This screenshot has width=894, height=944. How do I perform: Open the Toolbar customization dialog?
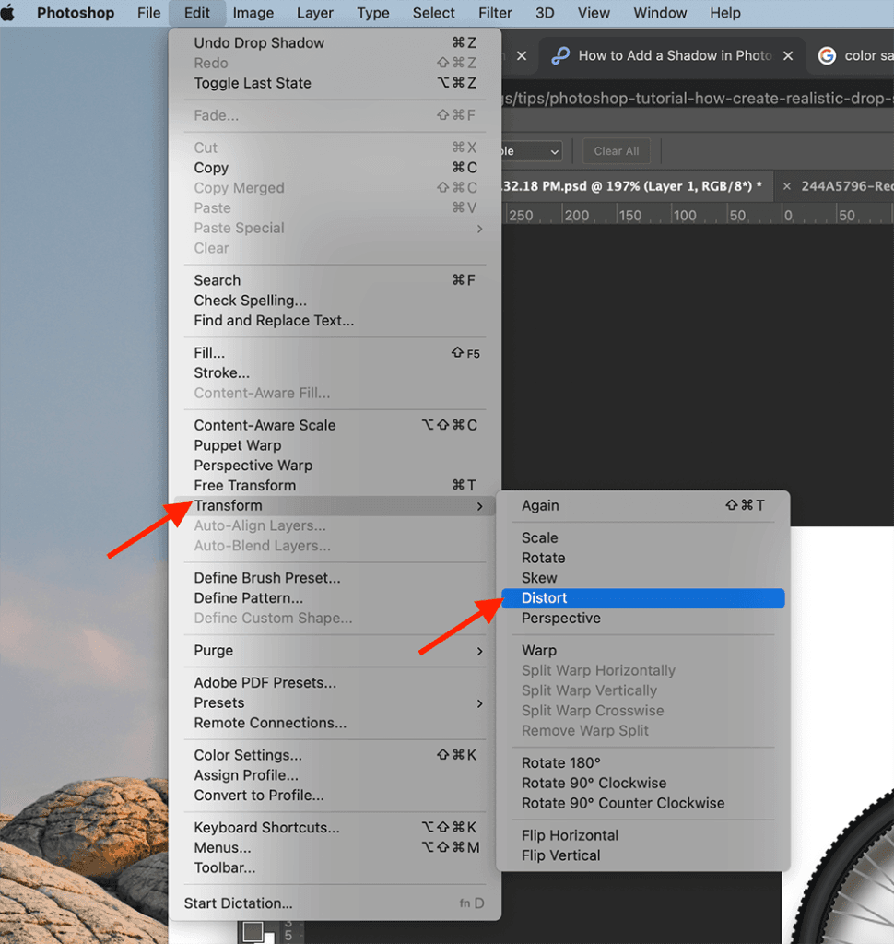[335, 868]
